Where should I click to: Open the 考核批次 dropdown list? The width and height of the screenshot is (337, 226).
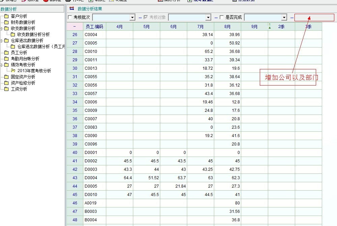(132, 18)
